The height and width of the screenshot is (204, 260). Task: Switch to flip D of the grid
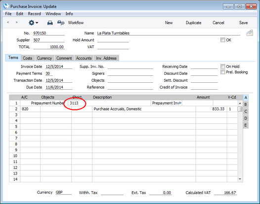point(246,118)
